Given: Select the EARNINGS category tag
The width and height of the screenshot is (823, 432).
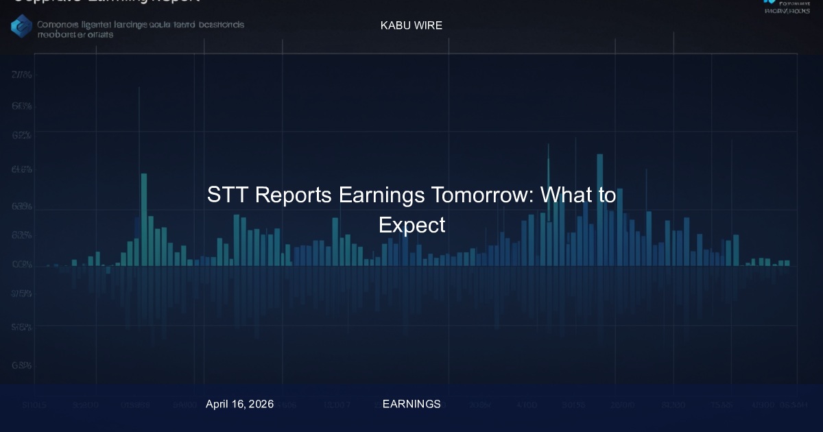Looking at the screenshot, I should point(411,404).
